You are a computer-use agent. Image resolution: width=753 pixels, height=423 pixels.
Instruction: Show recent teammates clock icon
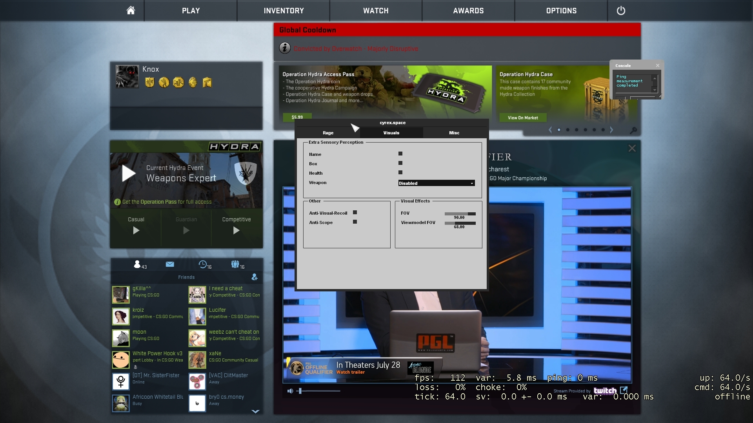click(x=203, y=264)
